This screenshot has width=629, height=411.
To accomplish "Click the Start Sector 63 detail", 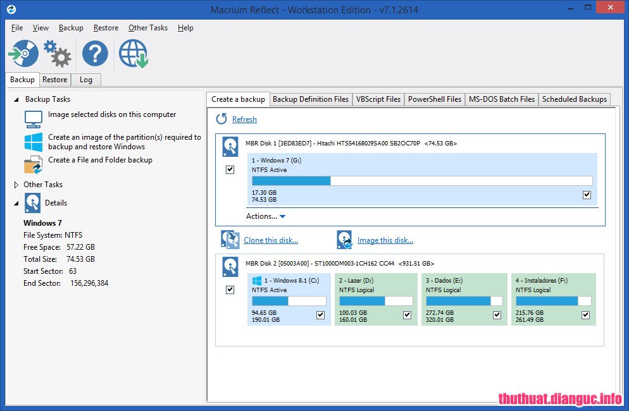I will click(x=50, y=271).
